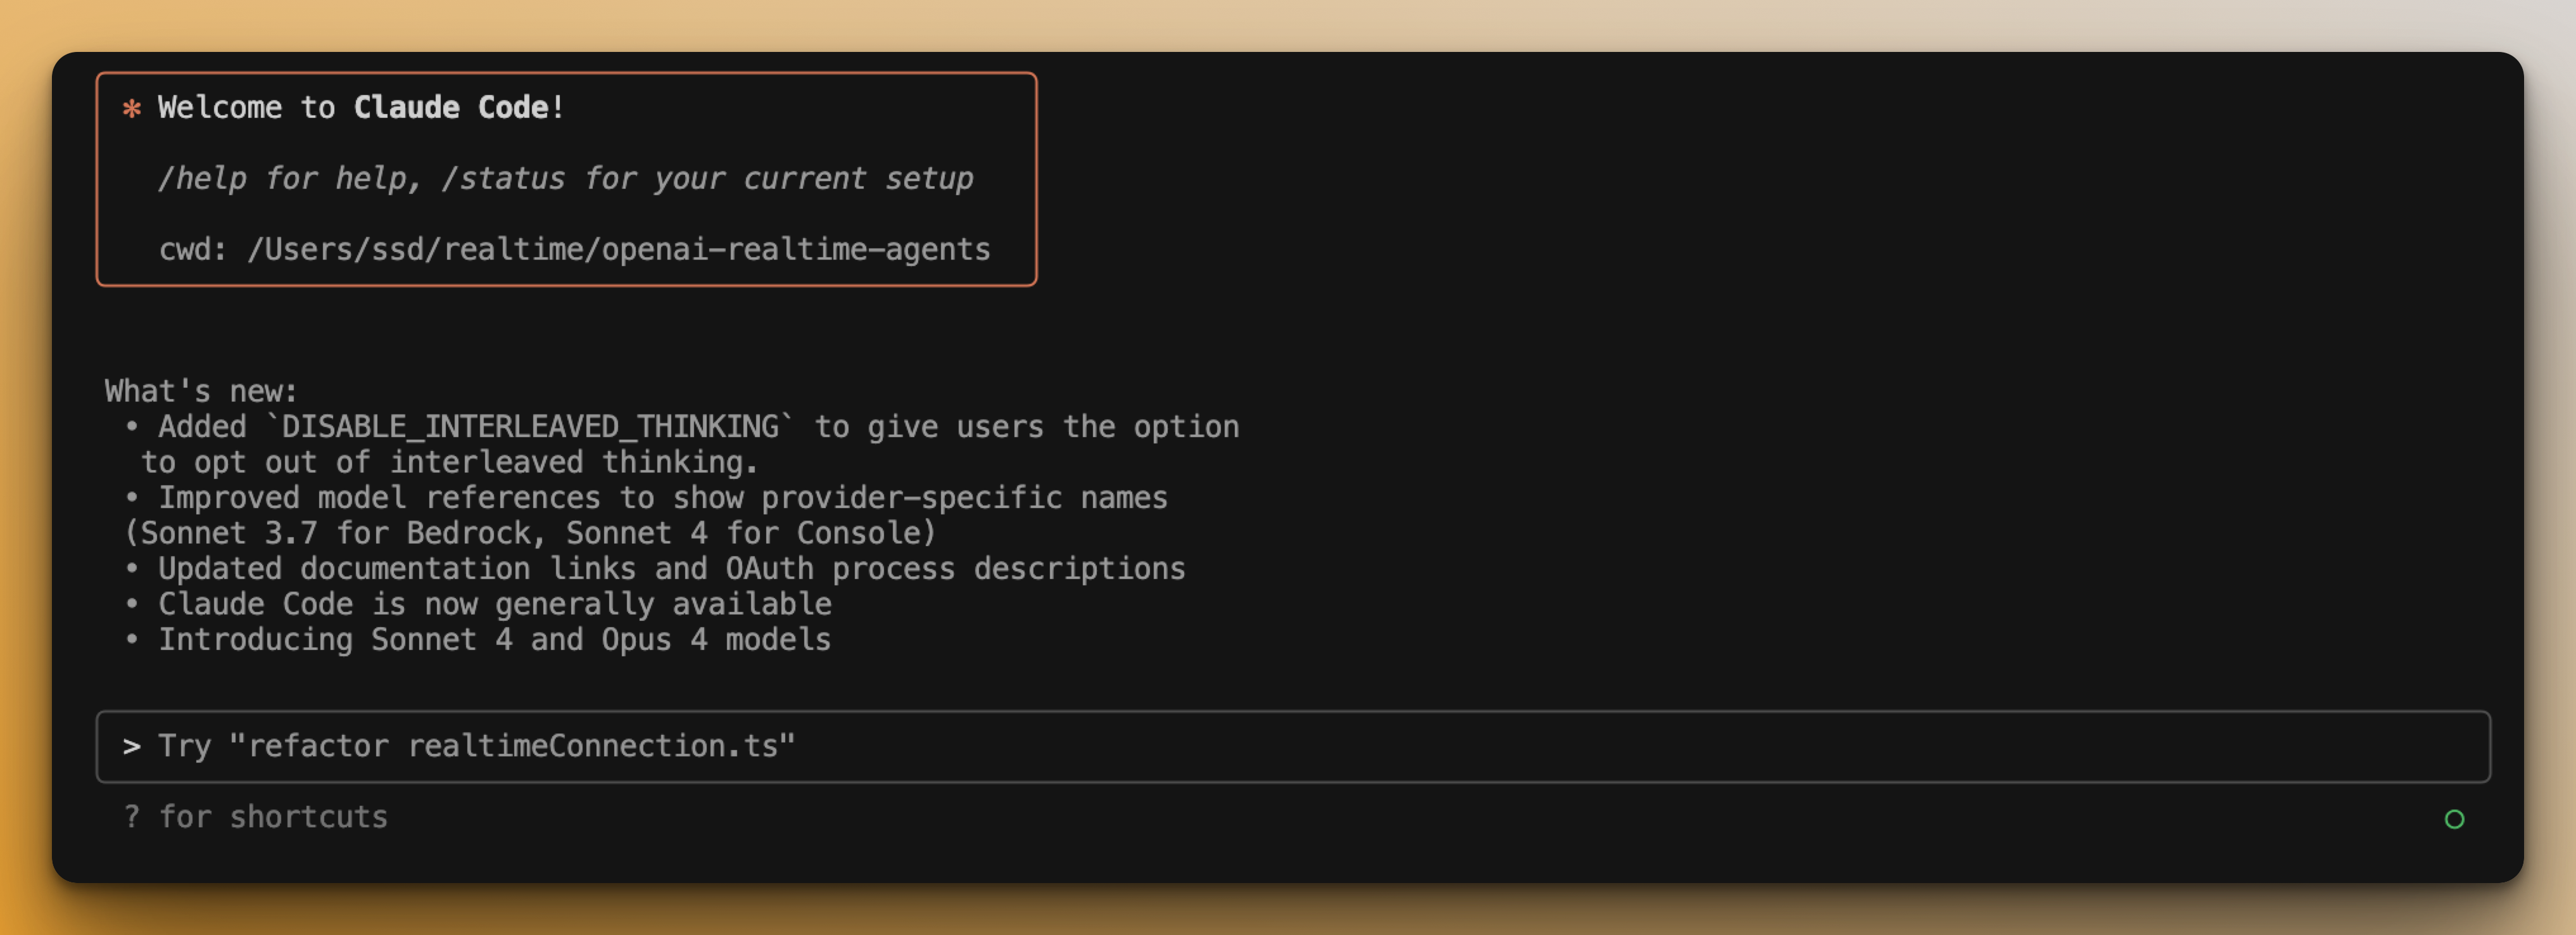Click the What's new heading
The width and height of the screenshot is (2576, 935).
coord(201,391)
